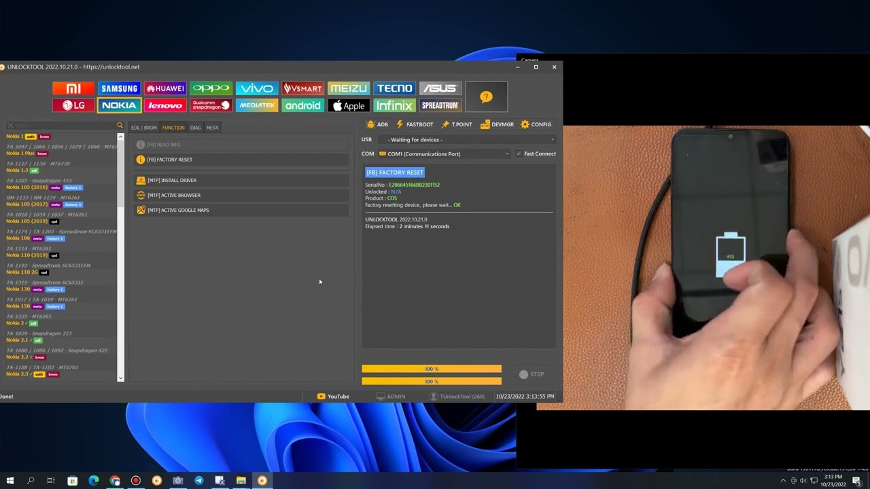Run [MTP] ACTIVE GOOGLE MAPS function
The image size is (870, 489).
241,210
